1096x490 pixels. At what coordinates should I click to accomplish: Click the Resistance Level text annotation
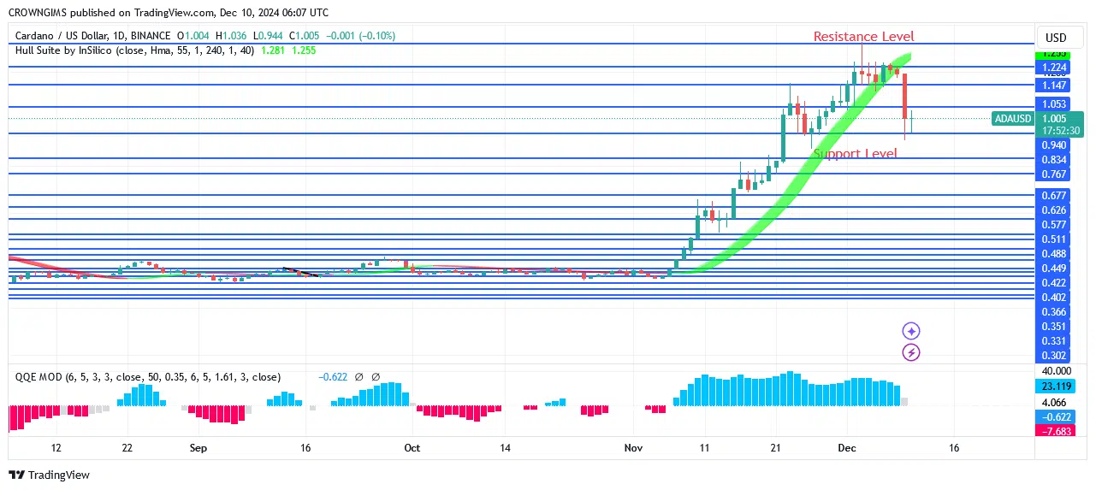(x=862, y=37)
